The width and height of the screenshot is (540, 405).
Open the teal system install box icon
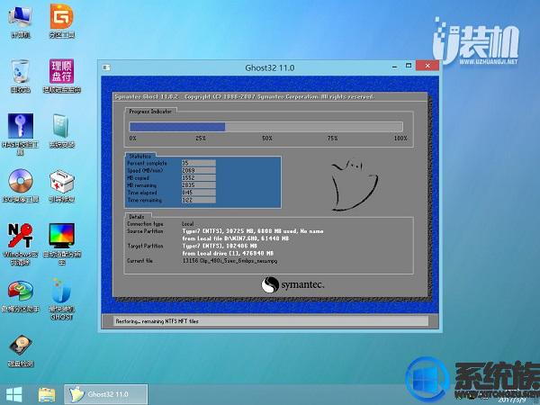[61, 127]
